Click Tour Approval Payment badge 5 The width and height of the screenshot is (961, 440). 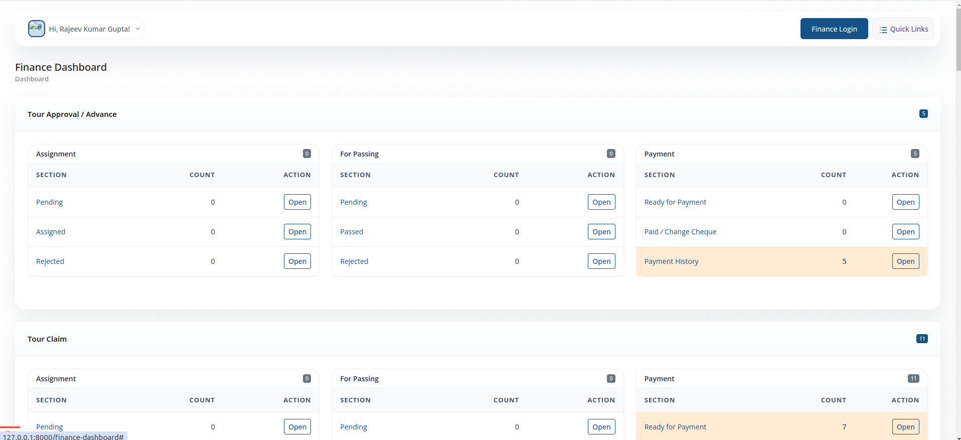915,154
